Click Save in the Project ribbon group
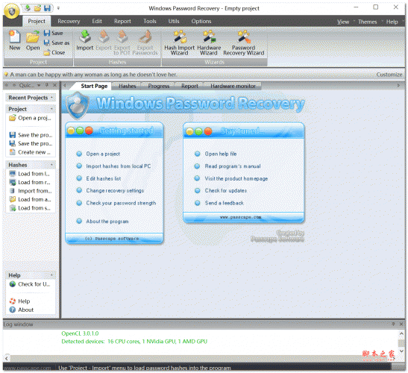 click(54, 33)
